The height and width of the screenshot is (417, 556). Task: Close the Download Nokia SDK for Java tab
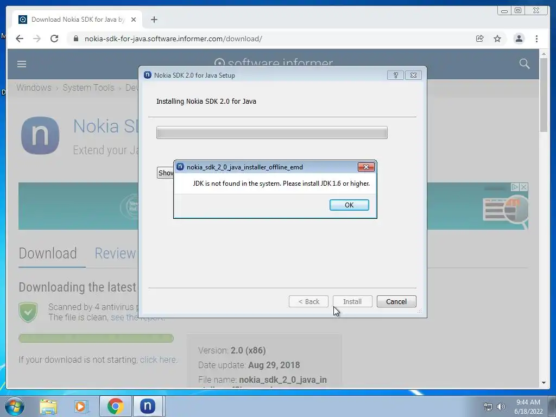134,20
